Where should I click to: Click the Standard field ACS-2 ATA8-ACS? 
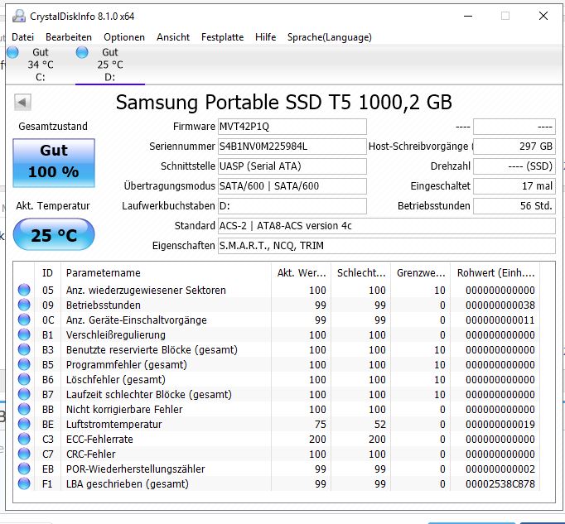coord(387,226)
